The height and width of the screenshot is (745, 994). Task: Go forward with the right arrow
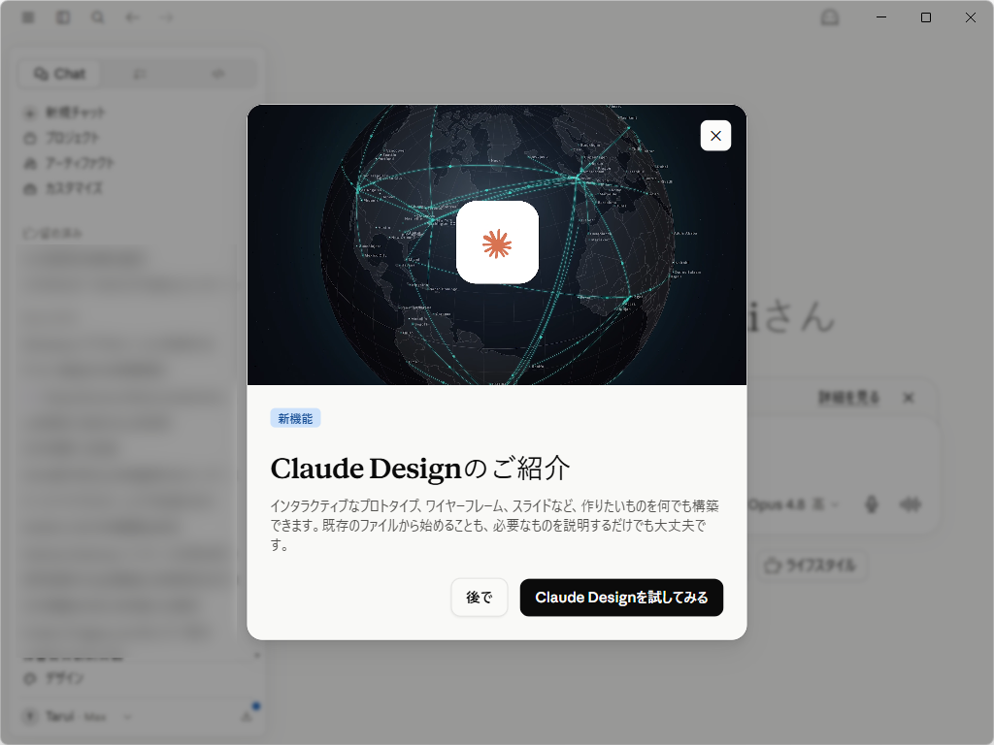pyautogui.click(x=167, y=17)
